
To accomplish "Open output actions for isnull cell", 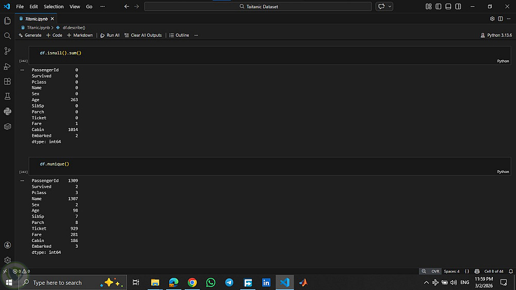I will (22, 70).
